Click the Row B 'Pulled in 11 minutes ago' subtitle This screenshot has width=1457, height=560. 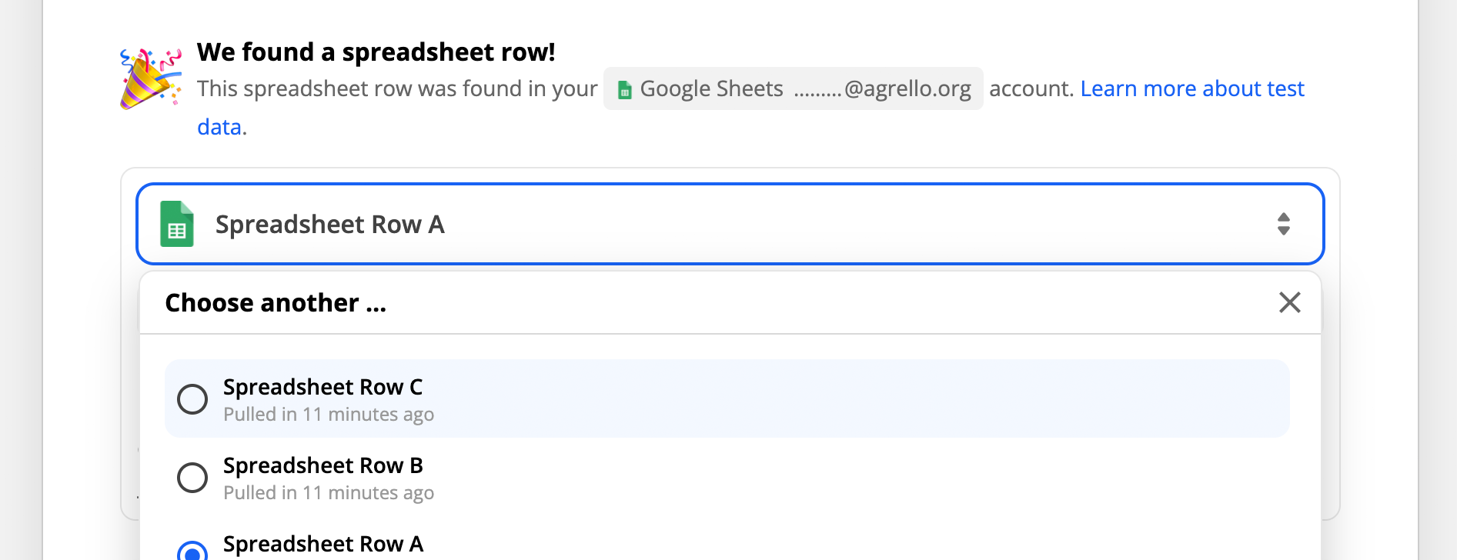329,493
